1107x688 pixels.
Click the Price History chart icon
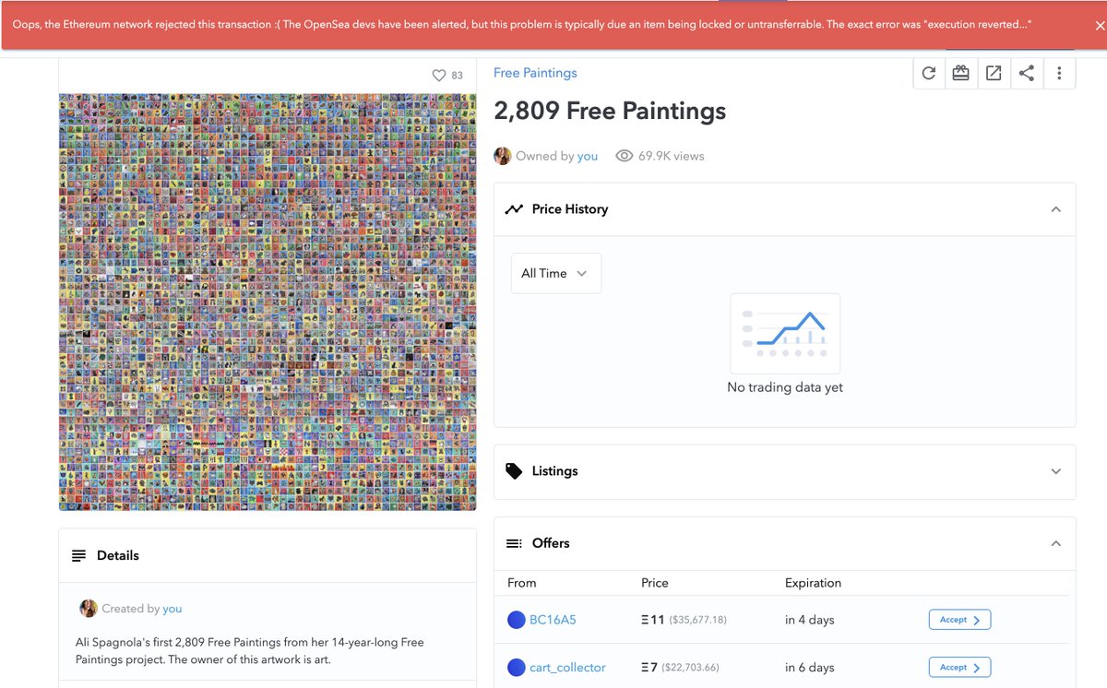(514, 209)
